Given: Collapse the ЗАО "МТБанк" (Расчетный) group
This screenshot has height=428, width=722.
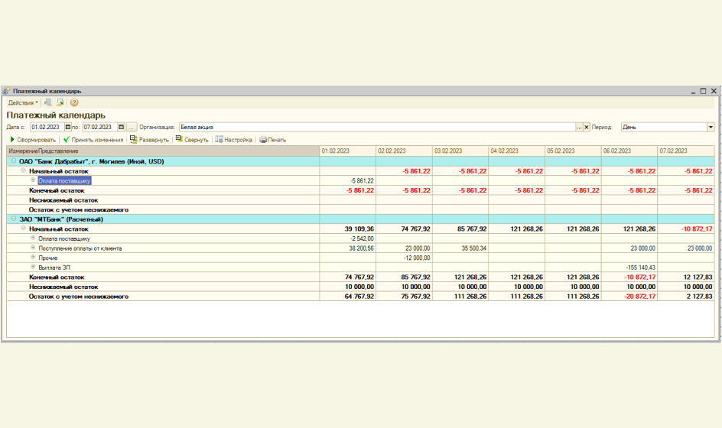Looking at the screenshot, I should pos(13,219).
